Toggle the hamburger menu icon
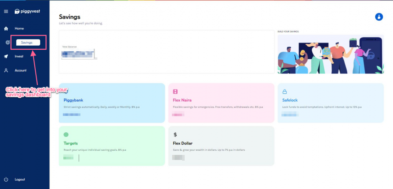Screen dimensions: 393x189 (x=6, y=11)
